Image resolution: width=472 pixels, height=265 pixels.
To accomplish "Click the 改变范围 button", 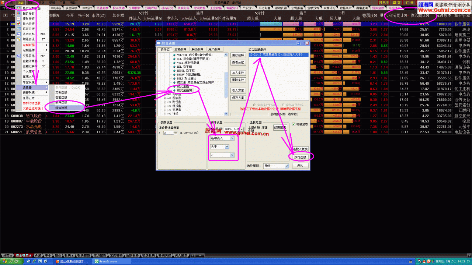I will tap(280, 127).
